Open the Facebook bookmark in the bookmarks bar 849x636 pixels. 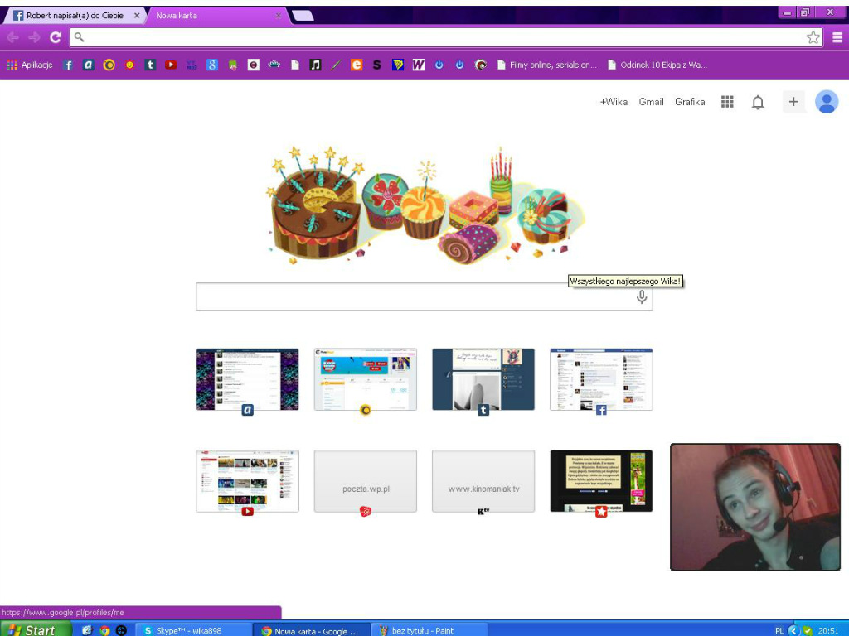tap(68, 65)
